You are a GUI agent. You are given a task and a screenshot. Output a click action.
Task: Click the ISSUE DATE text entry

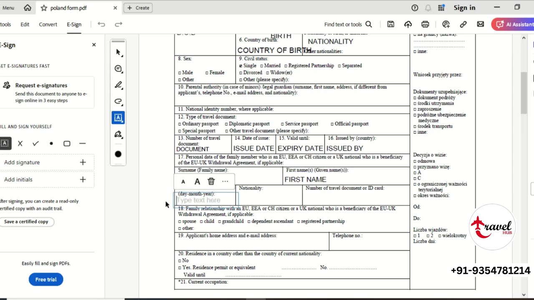tap(254, 148)
